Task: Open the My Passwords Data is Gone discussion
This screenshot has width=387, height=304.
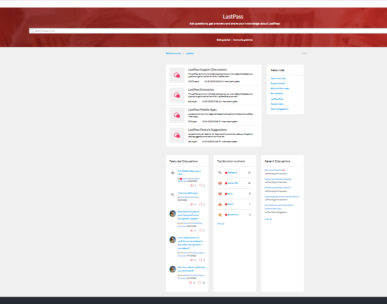Action: tap(278, 188)
